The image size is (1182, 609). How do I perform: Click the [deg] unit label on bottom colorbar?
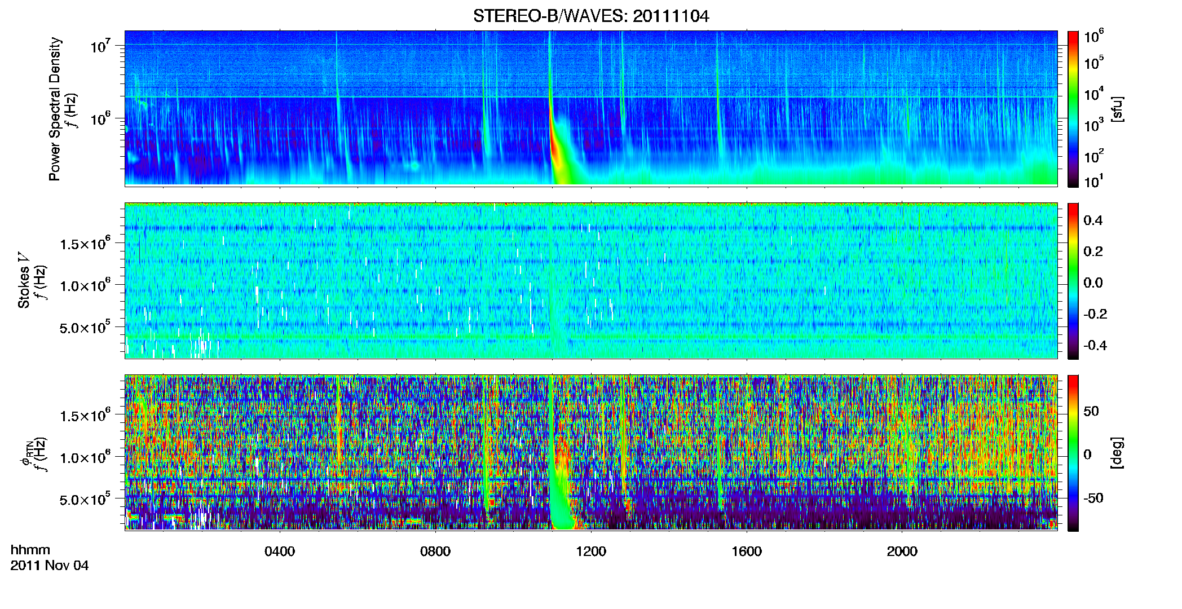coord(1117,453)
